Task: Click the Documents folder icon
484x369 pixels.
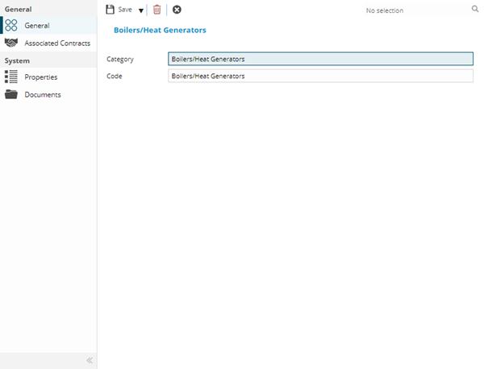Action: tap(11, 94)
